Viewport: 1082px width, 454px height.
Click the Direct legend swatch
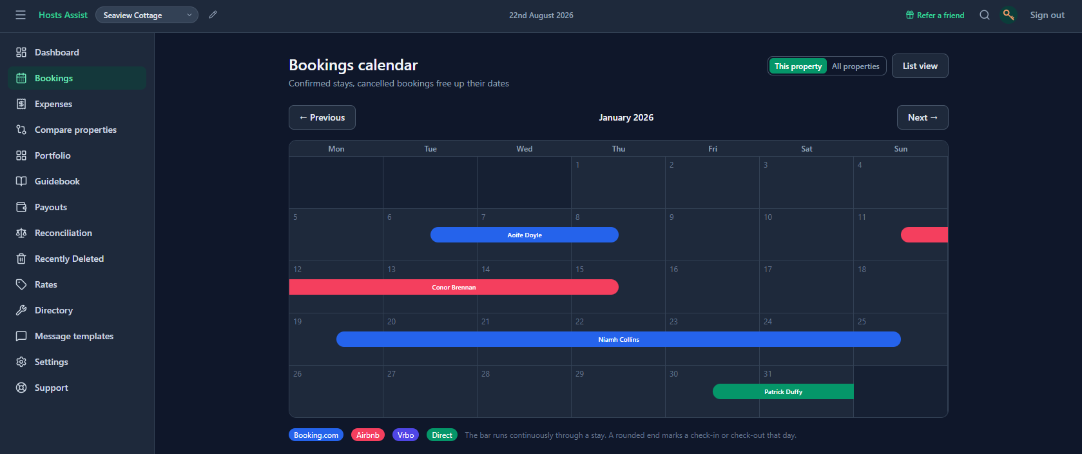click(442, 435)
